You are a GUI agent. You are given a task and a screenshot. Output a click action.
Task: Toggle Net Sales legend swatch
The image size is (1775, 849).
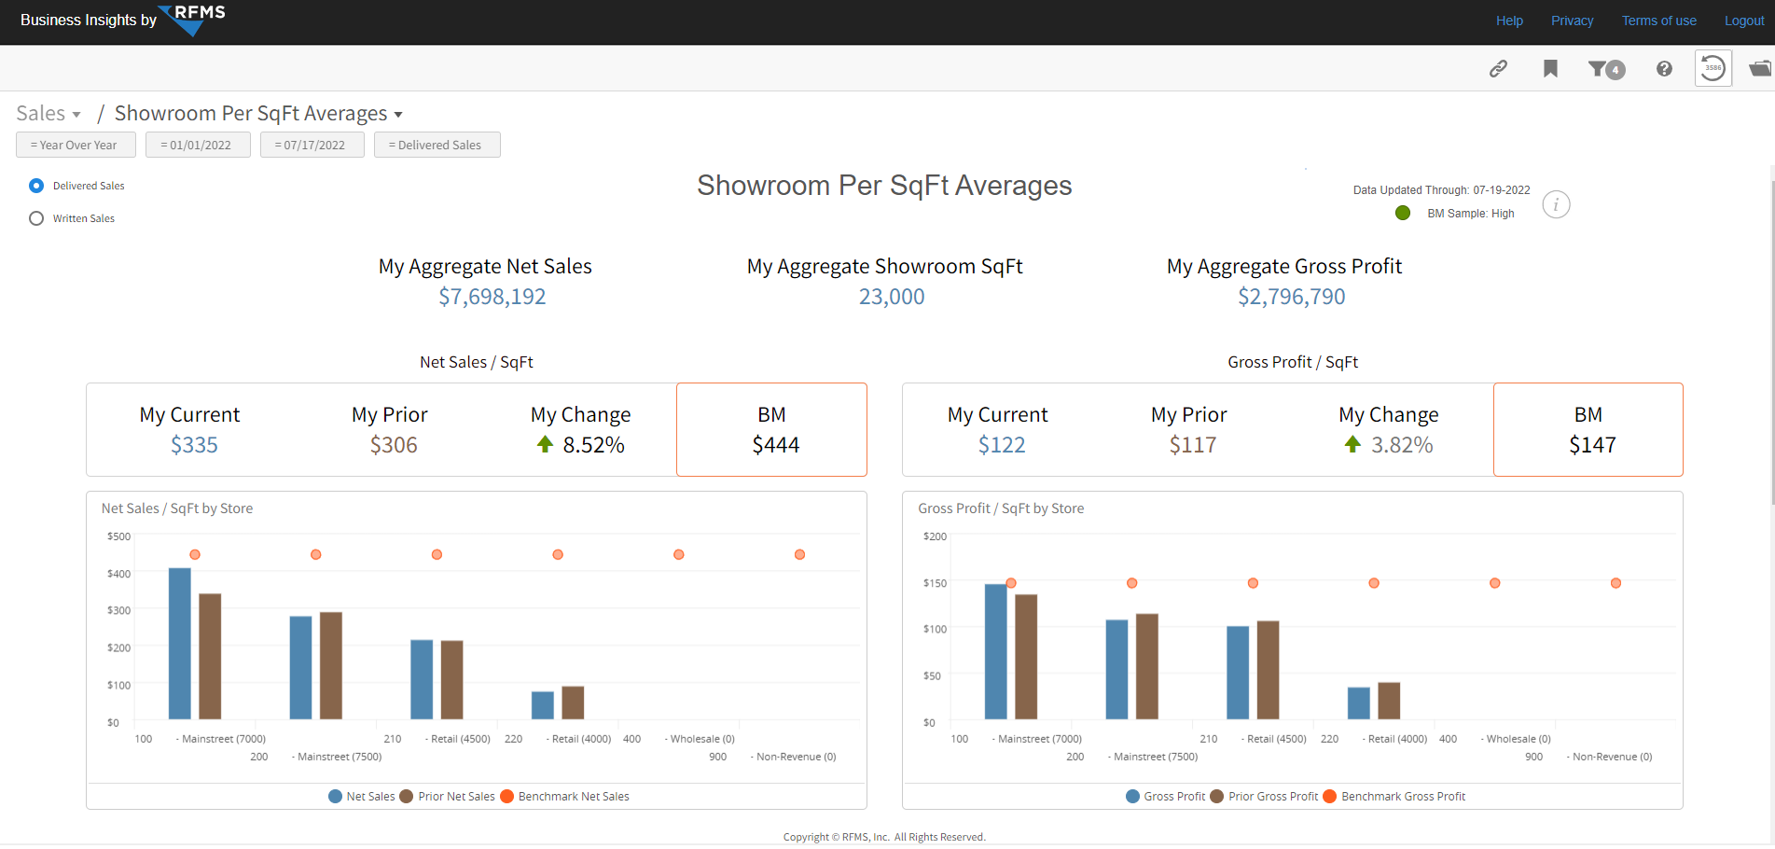[x=335, y=797]
